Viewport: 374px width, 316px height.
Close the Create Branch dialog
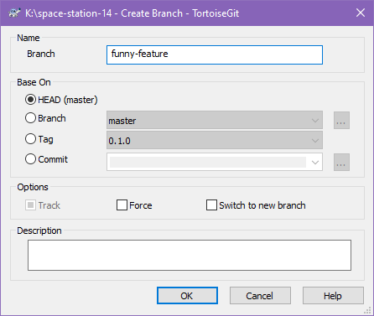(x=361, y=13)
